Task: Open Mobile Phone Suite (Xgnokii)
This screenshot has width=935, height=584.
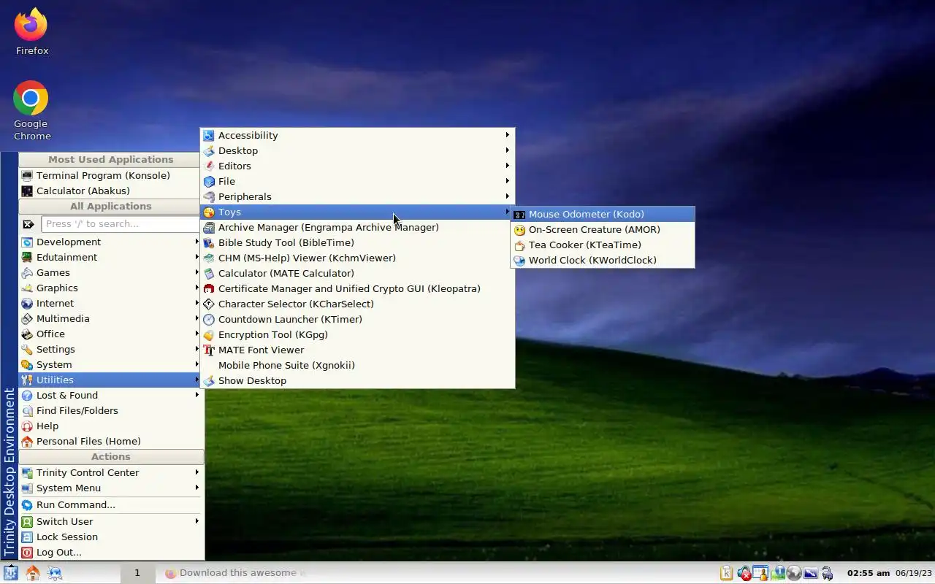Action: 357,365
